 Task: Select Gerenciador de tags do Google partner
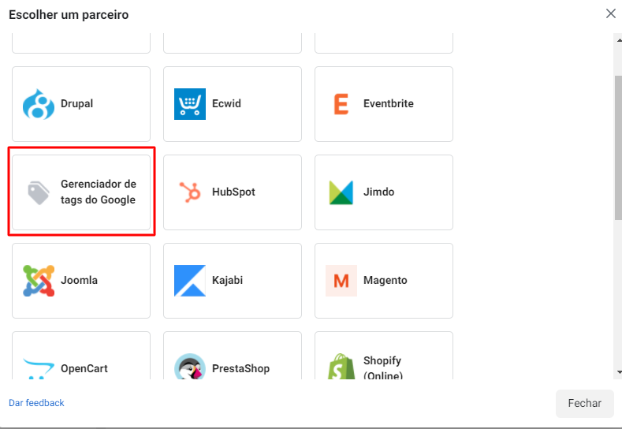click(x=81, y=192)
